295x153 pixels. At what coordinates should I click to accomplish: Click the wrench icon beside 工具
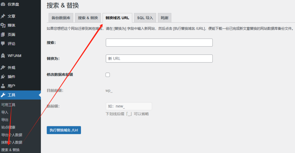coord(3,95)
